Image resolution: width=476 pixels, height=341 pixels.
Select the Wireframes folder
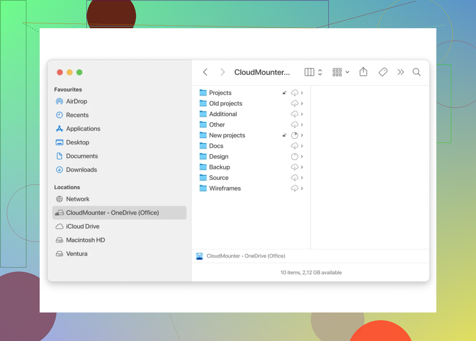click(251, 188)
